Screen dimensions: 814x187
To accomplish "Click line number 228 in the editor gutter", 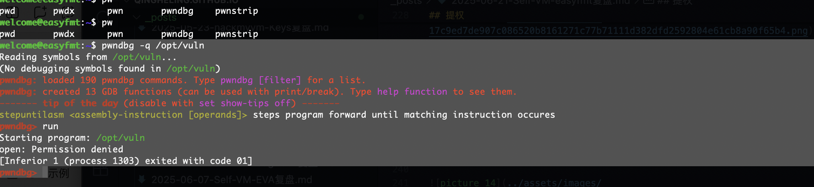I will 400,15.
